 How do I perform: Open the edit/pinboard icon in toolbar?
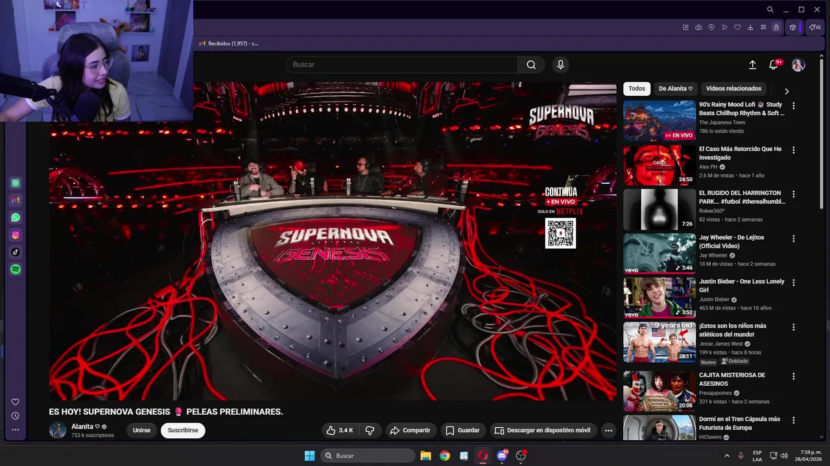click(685, 27)
